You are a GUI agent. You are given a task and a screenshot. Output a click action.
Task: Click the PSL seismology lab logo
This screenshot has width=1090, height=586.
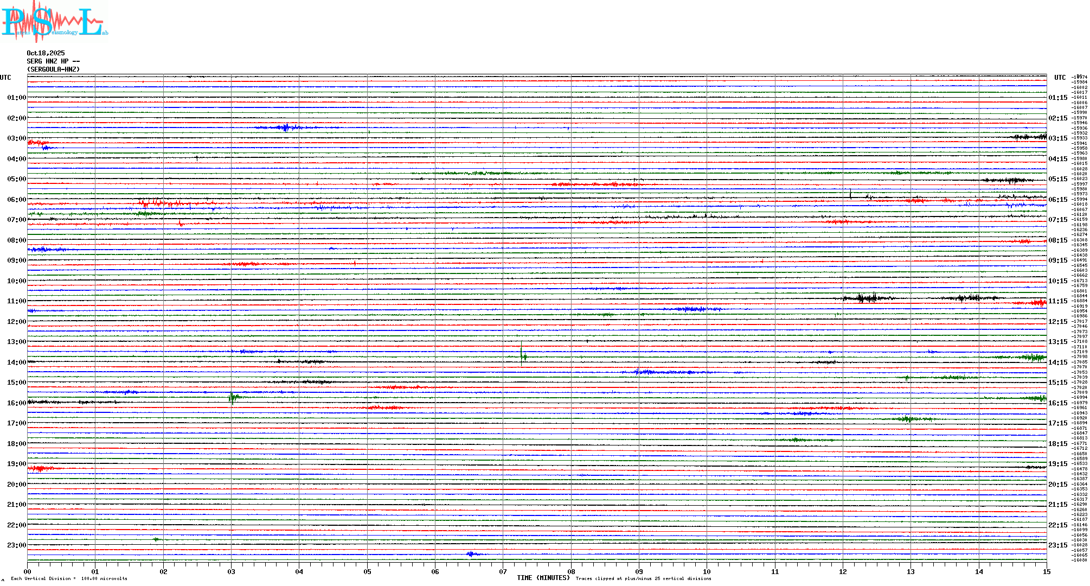click(x=54, y=22)
